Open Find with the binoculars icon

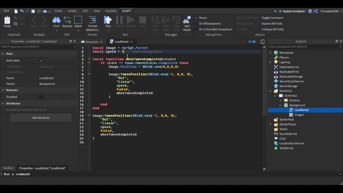pos(56,20)
